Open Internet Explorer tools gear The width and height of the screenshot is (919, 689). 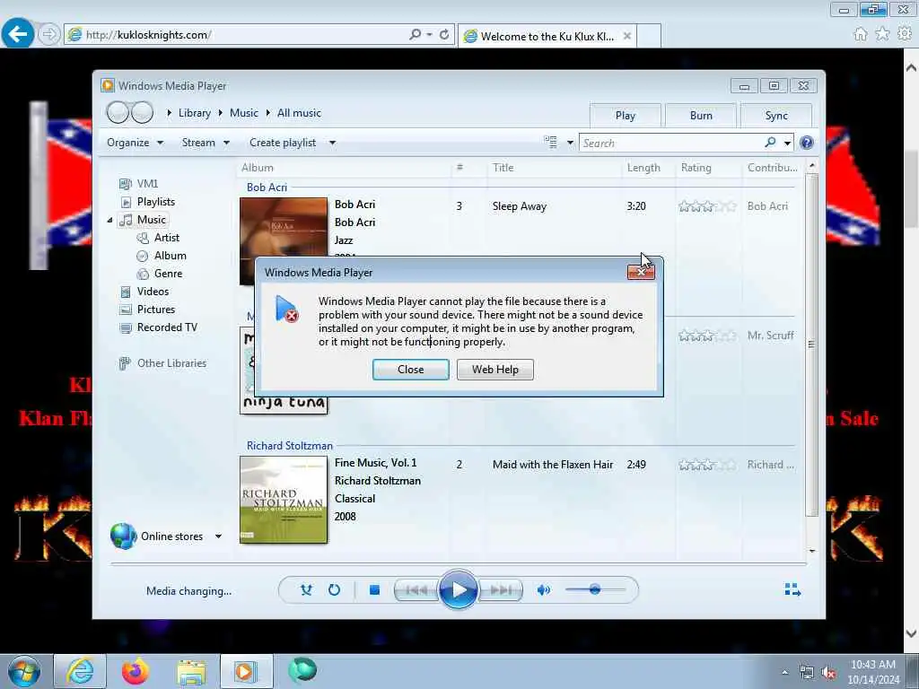[905, 34]
